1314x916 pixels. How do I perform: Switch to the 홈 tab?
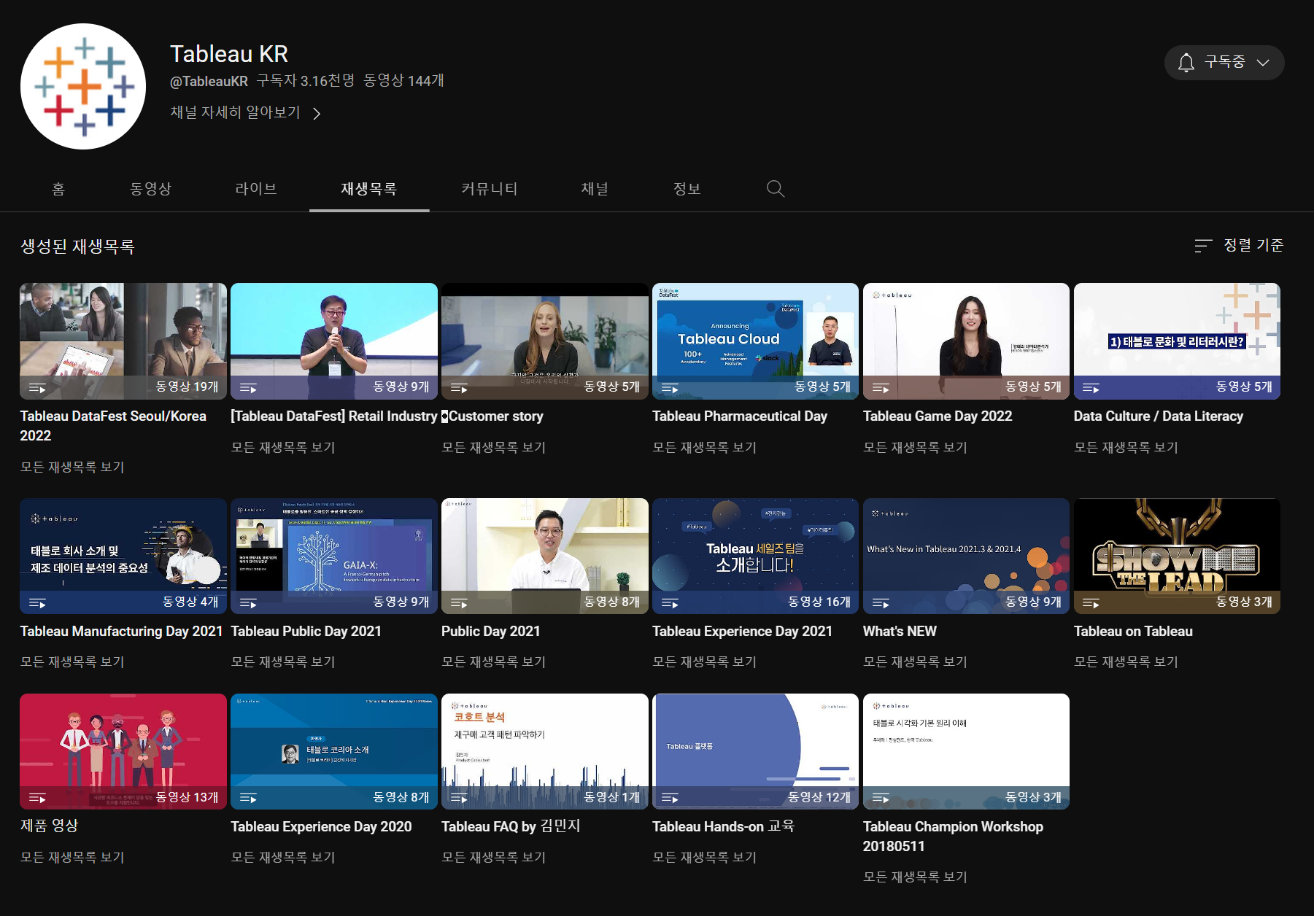pos(59,189)
